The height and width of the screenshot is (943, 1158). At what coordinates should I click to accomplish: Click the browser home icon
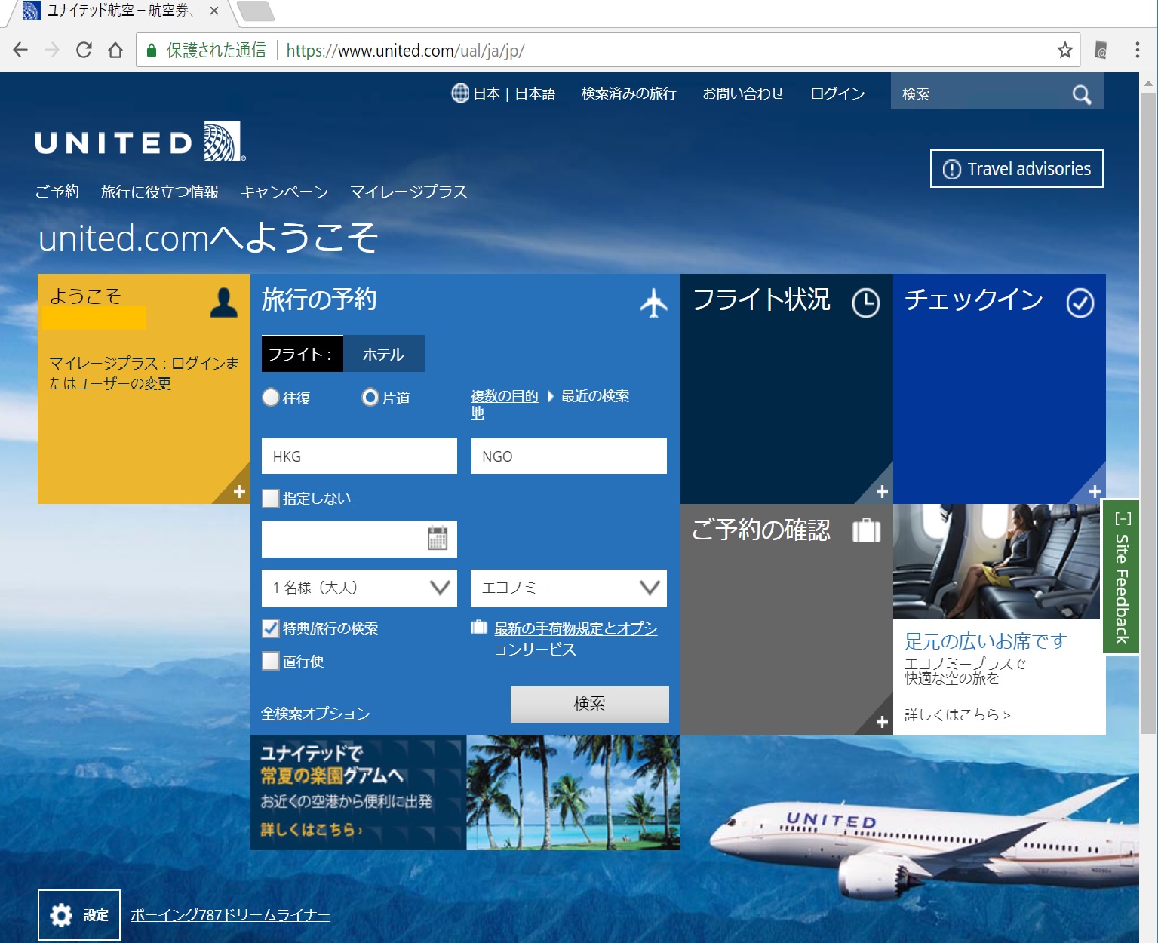coord(115,51)
